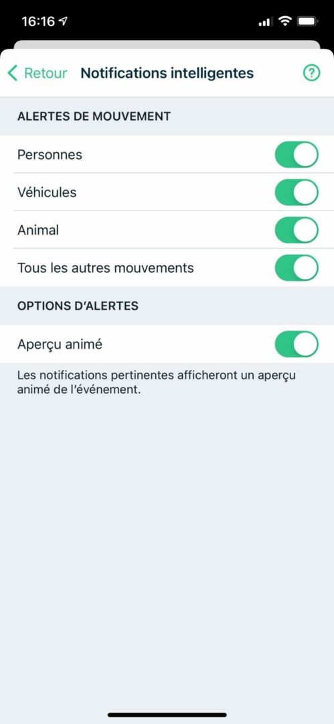This screenshot has height=724, width=334.
Task: Toggle the Animal motion alert
Action: click(297, 230)
